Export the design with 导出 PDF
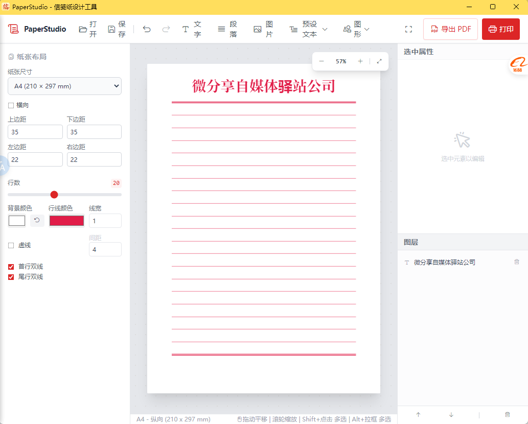Screen dimensions: 528x424 pos(450,29)
